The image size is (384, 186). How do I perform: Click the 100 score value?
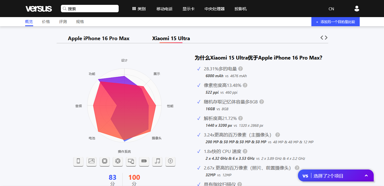pos(134,177)
